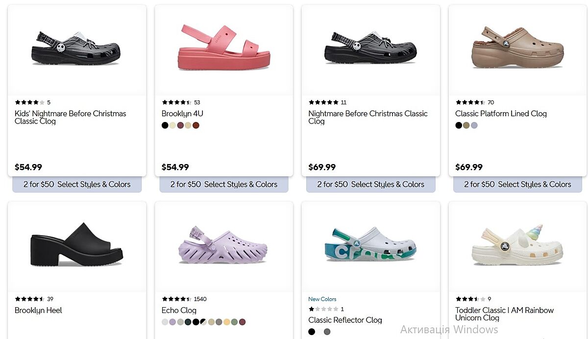This screenshot has width=588, height=339.
Task: Choose the purple Echo Clog color swatch
Action: point(172,322)
